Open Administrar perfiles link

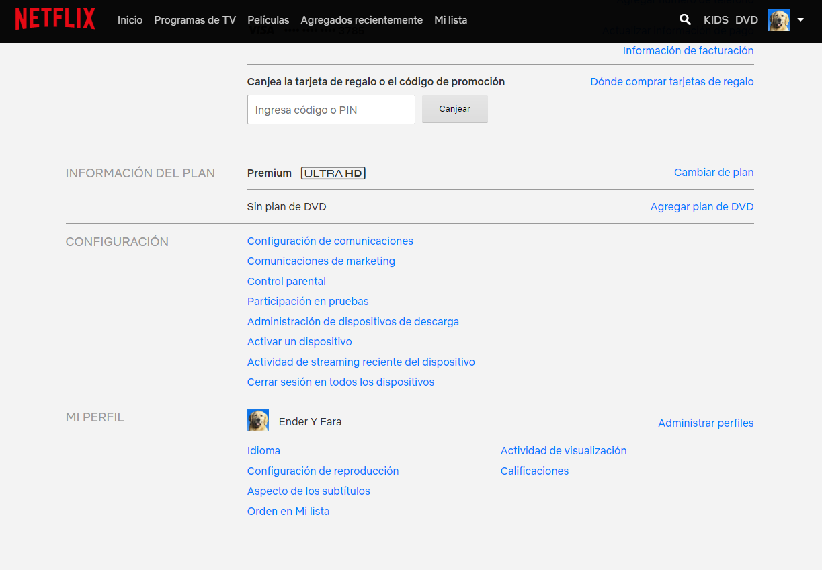click(x=706, y=423)
